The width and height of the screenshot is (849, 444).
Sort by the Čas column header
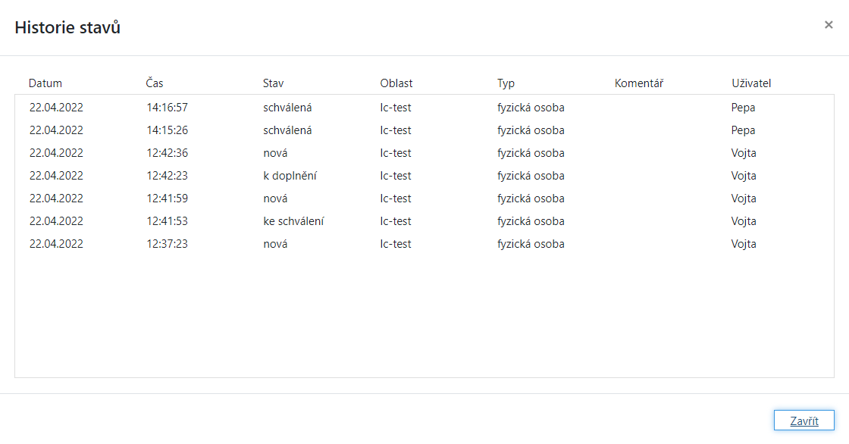coord(155,83)
